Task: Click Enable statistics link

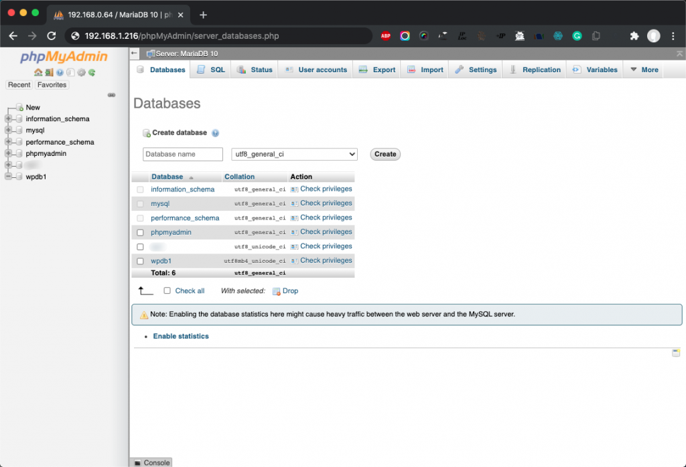Action: [x=181, y=337]
